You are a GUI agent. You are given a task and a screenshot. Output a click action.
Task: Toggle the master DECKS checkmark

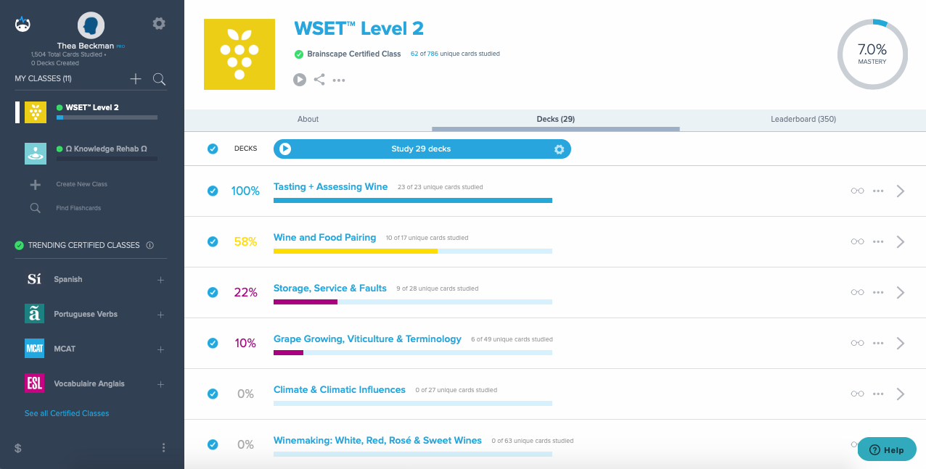coord(213,149)
